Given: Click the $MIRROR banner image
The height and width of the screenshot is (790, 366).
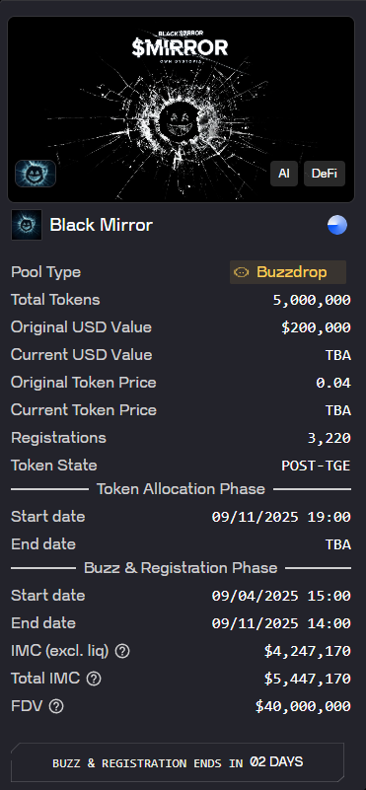Looking at the screenshot, I should coord(181,109).
